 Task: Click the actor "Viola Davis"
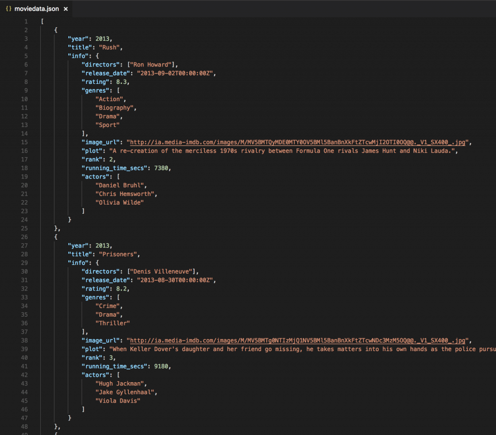(118, 401)
